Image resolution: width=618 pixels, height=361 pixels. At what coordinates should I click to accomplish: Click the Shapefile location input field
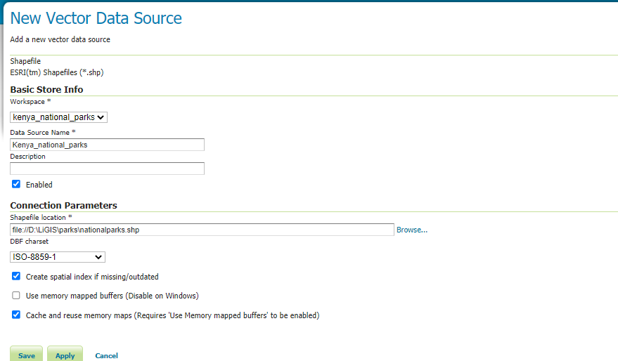(202, 230)
